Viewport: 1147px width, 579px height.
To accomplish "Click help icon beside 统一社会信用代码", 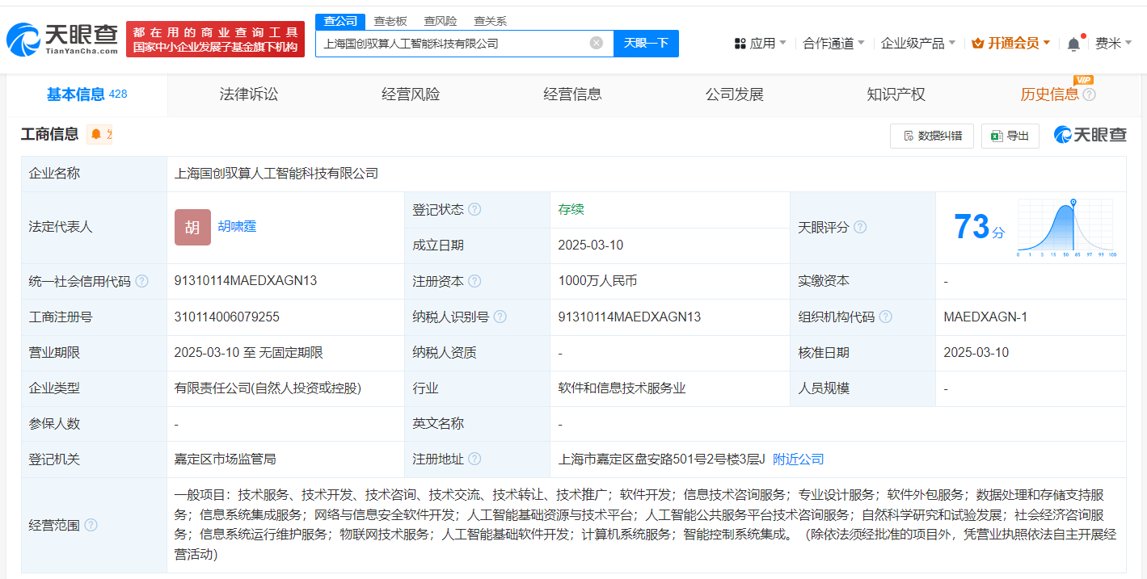I will [141, 282].
